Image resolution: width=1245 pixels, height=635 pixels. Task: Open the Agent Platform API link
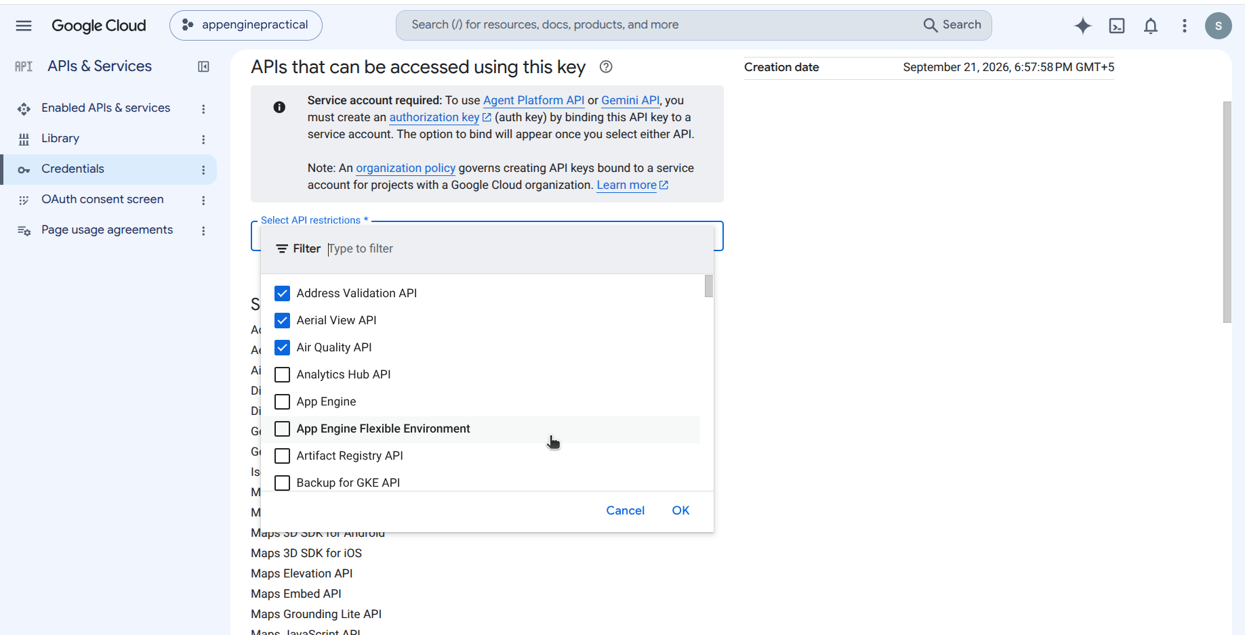(533, 100)
